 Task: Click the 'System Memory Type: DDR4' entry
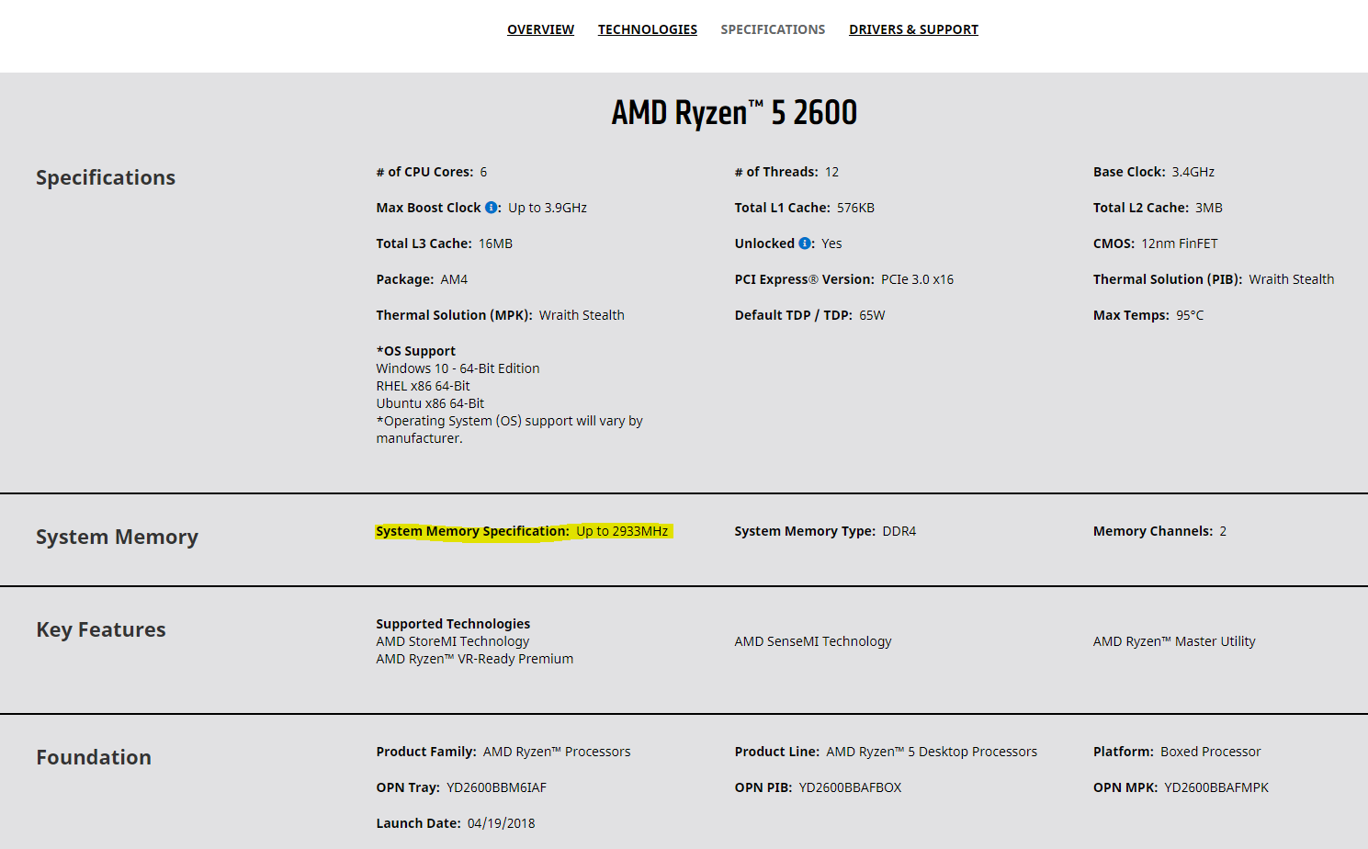(825, 531)
